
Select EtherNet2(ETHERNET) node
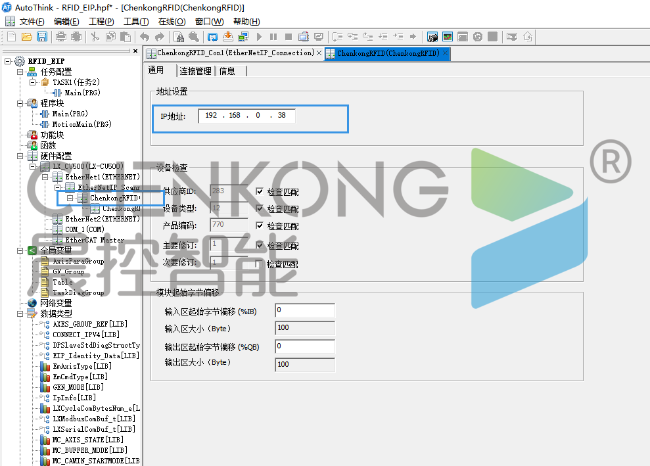(103, 219)
